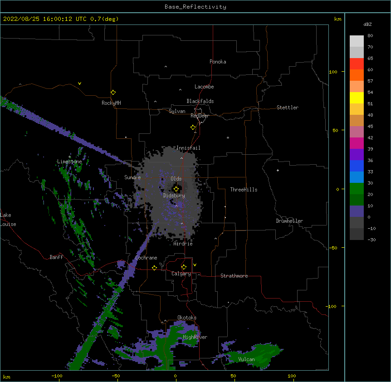The height and width of the screenshot is (382, 391).
Task: Click the Innisfail city label
Action: click(188, 148)
